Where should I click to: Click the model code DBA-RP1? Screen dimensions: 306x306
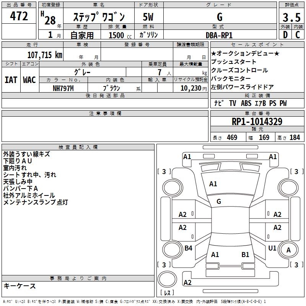[219, 35]
